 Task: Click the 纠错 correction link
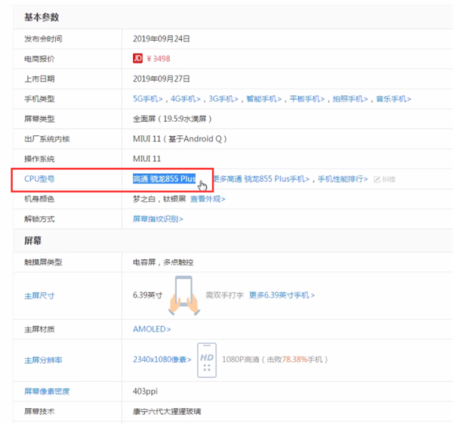pyautogui.click(x=388, y=179)
